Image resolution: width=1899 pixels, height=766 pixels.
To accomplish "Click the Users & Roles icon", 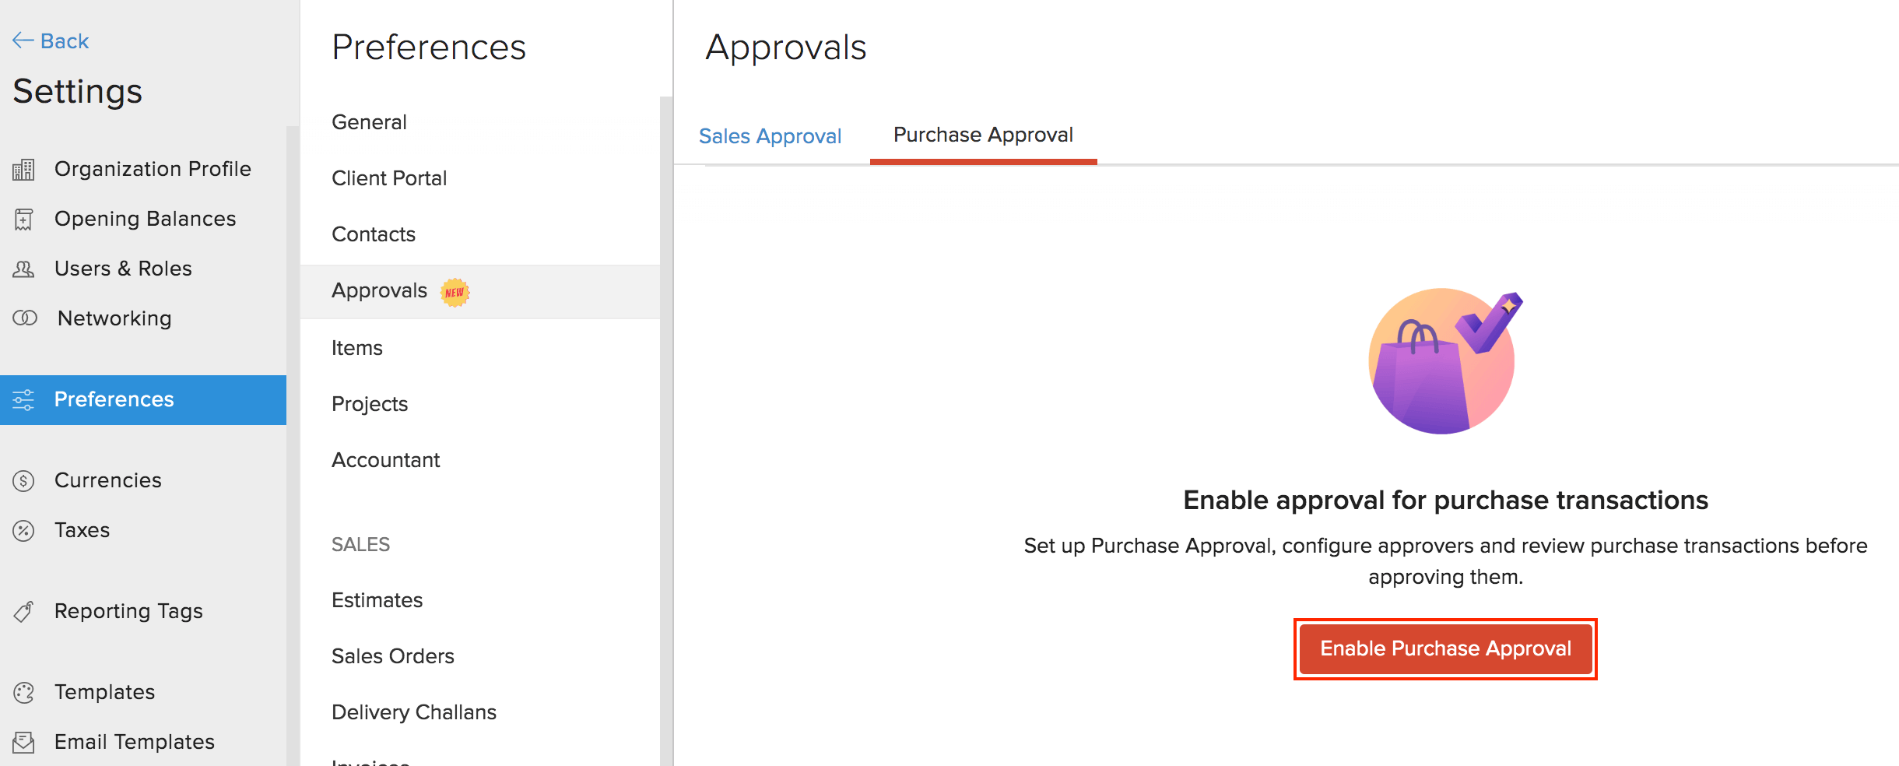I will (23, 269).
